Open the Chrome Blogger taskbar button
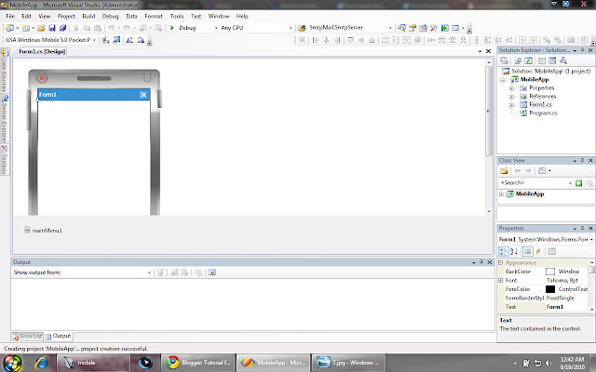 (x=197, y=363)
